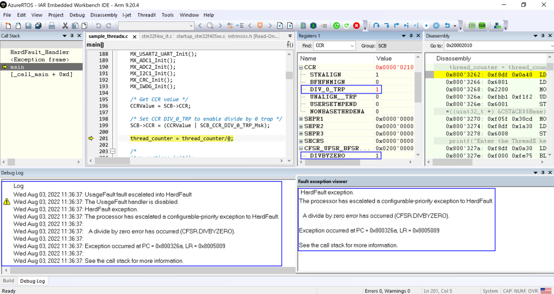Expand the SHPR1 register node
Screen dimensions: 554x294
pos(301,119)
